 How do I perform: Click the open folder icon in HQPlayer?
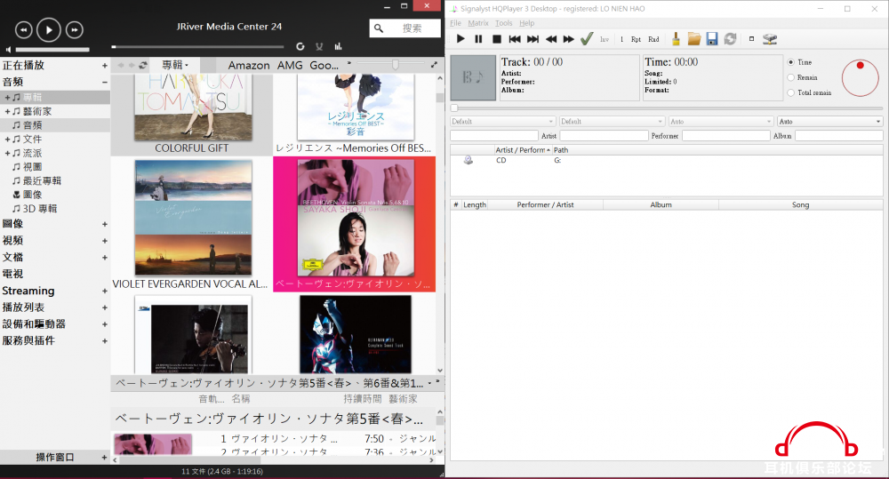[694, 38]
